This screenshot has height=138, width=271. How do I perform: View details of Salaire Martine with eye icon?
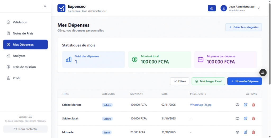coord(237,105)
